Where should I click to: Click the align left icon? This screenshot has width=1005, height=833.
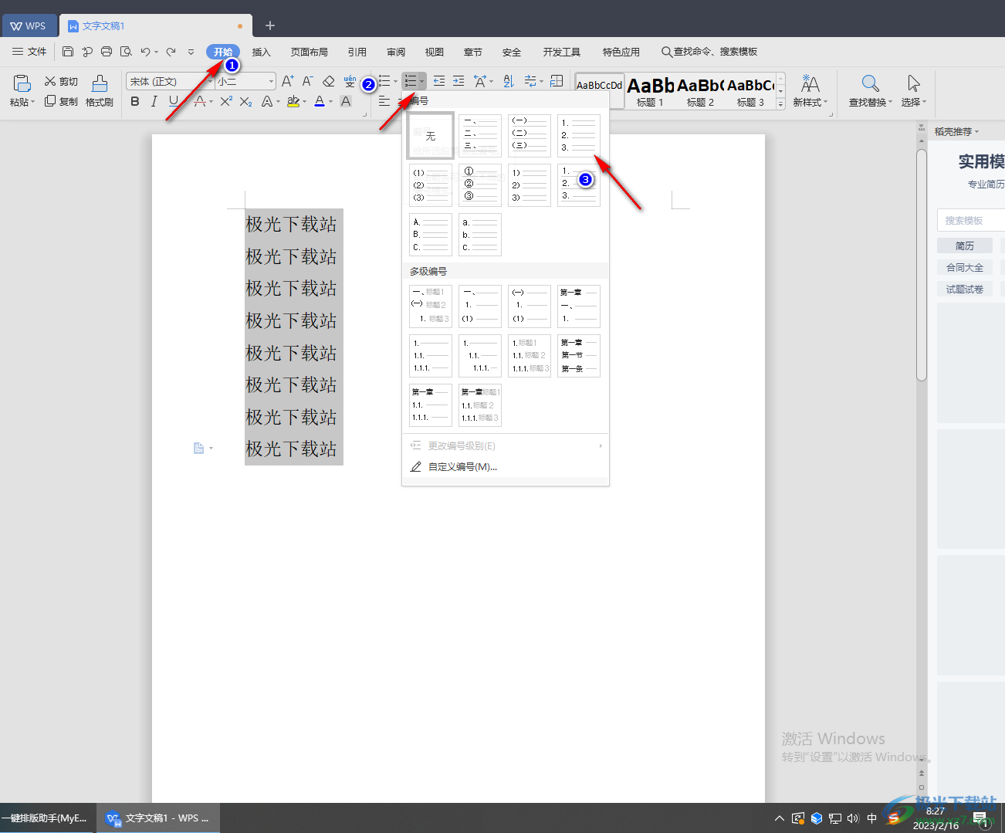point(384,101)
